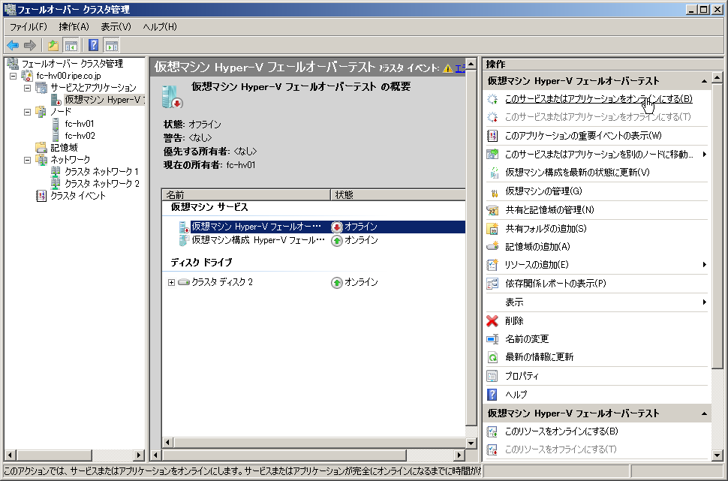Click 記憶域の追加(A) action
728x481 pixels.
coord(537,247)
